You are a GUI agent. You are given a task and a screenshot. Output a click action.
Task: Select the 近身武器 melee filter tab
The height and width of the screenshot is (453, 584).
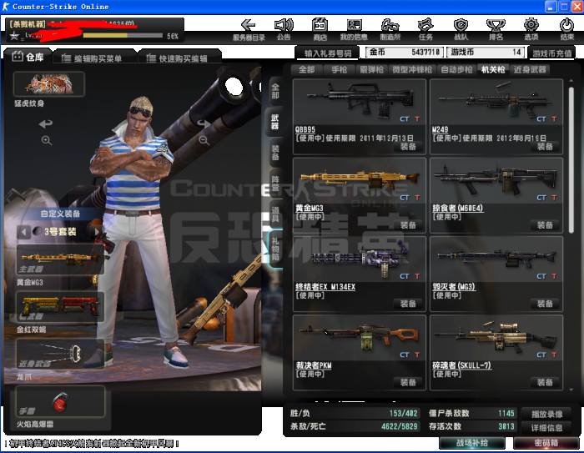tap(530, 70)
